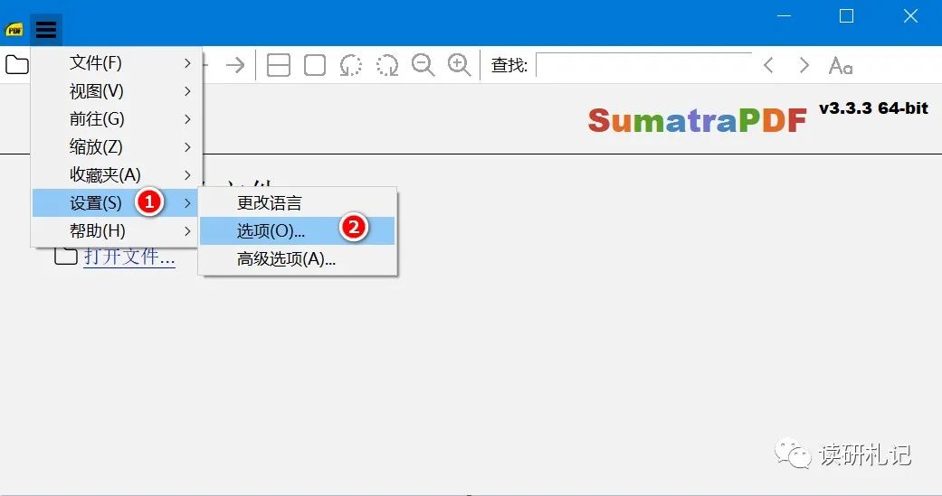This screenshot has width=942, height=496.
Task: Maximize the SumatraPDF window
Action: [846, 16]
